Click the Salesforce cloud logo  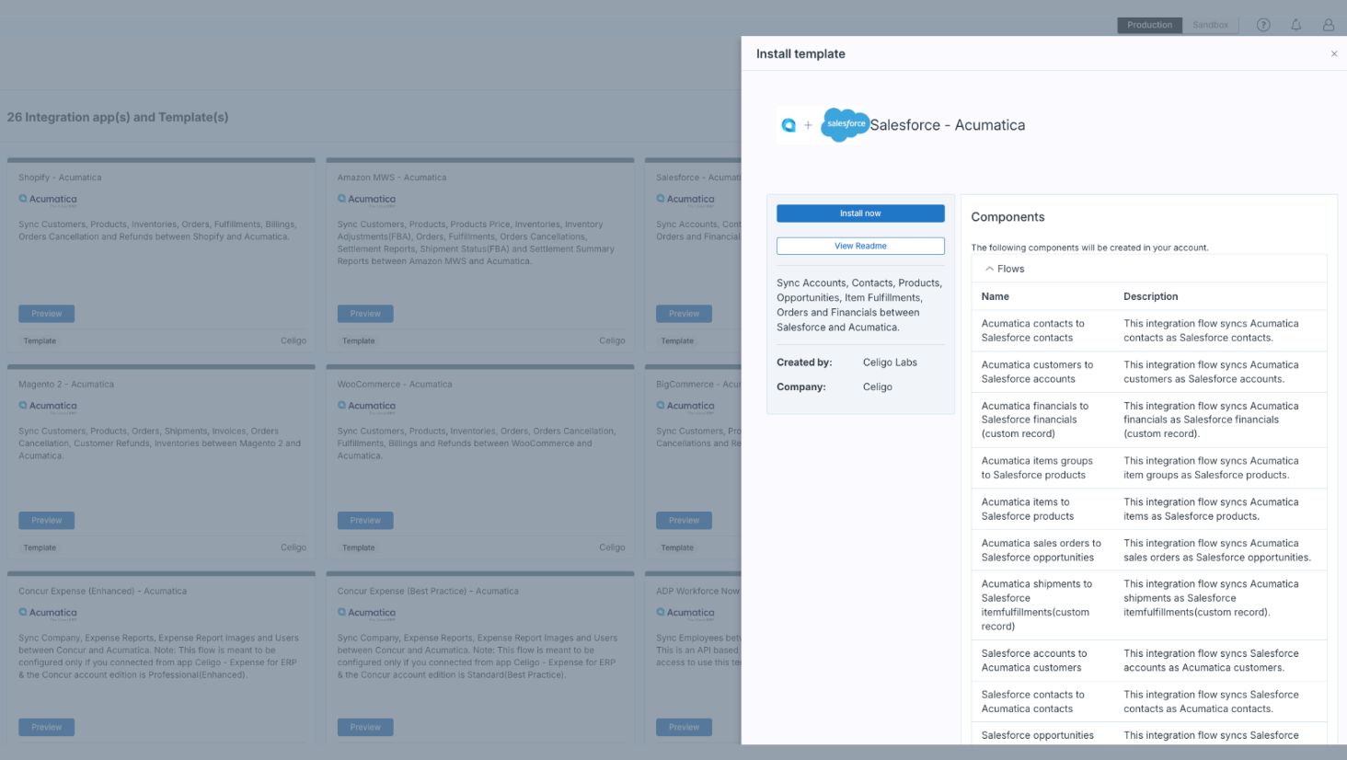point(845,124)
